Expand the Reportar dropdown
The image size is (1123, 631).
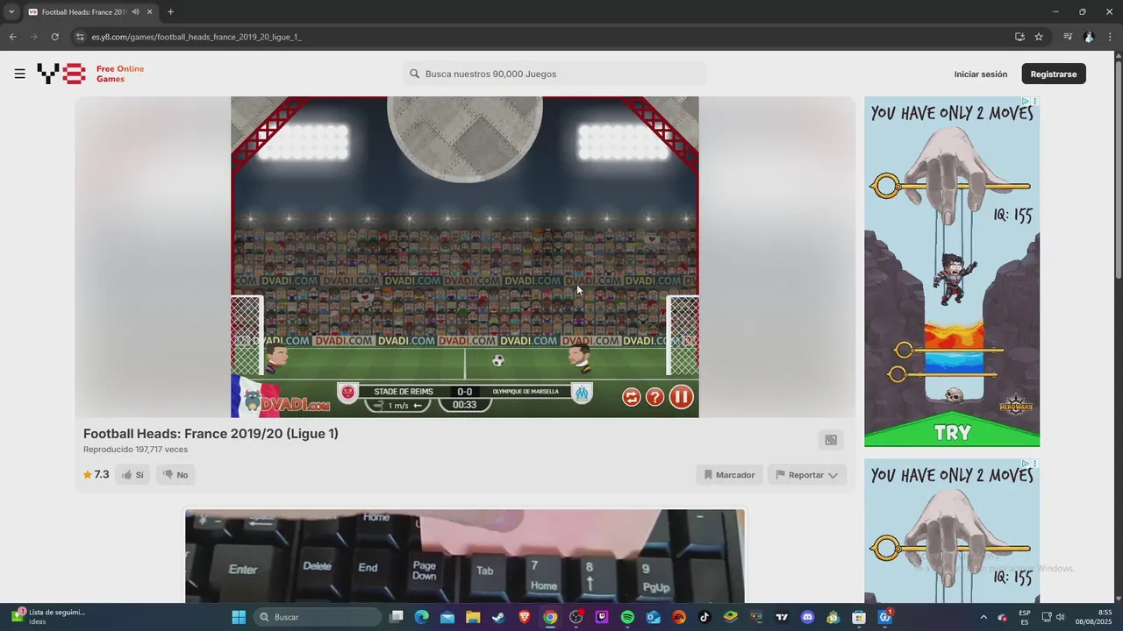click(807, 475)
